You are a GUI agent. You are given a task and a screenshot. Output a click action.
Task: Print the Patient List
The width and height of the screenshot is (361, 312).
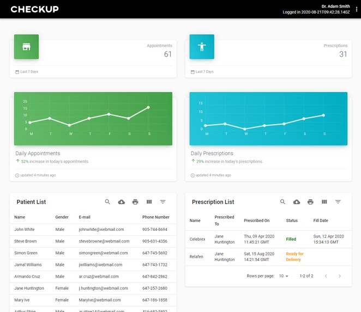135,202
